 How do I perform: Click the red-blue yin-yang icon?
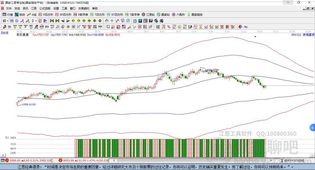point(240,27)
